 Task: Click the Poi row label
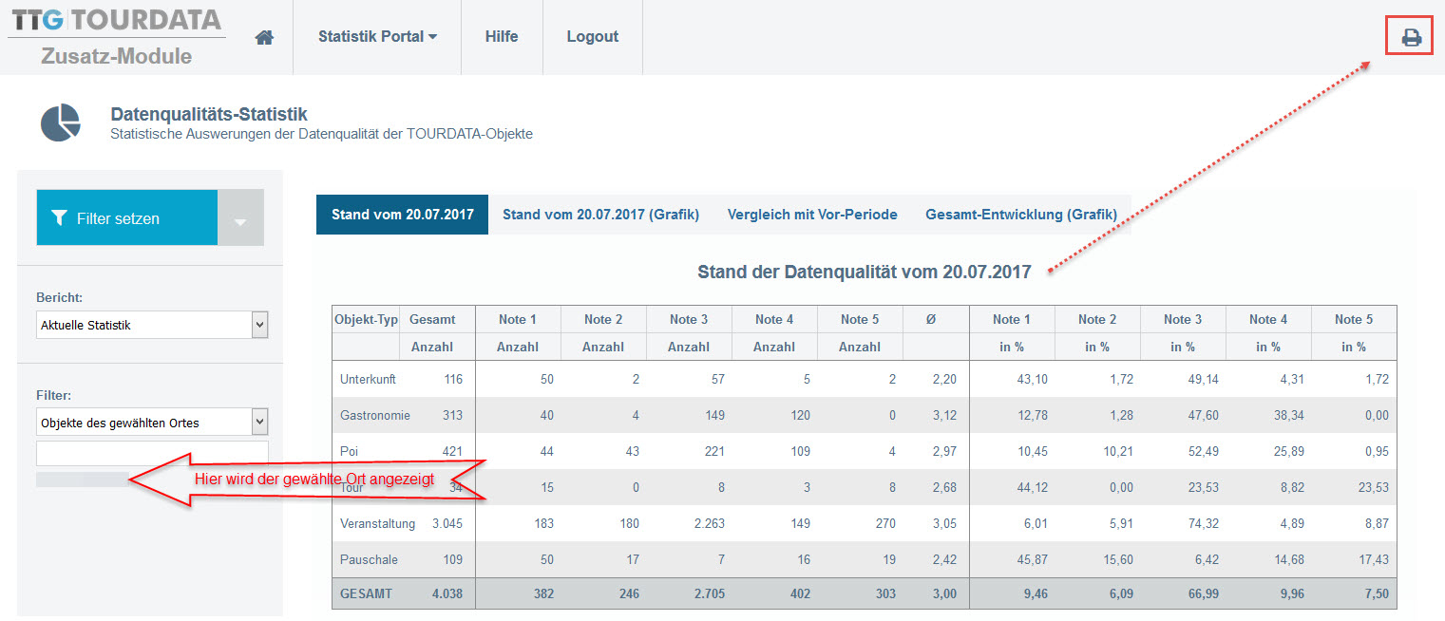coord(349,452)
